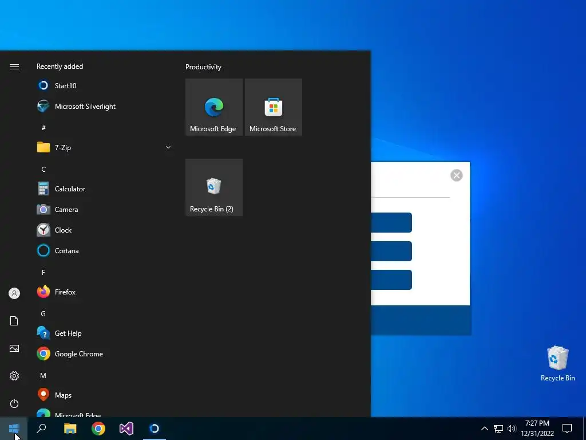
Task: Launch Cortana from the app list
Action: pyautogui.click(x=105, y=251)
